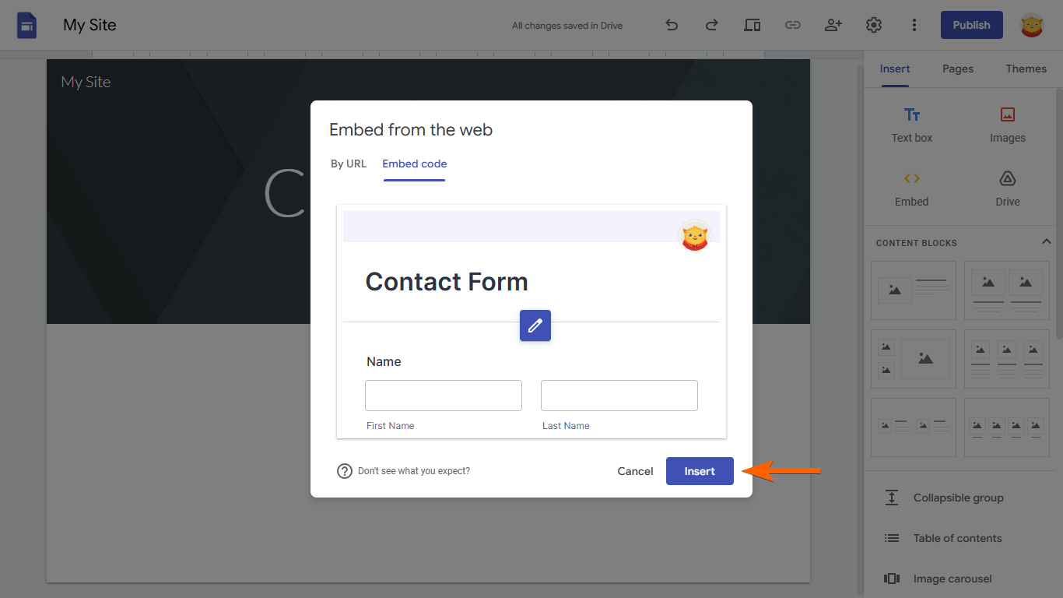The width and height of the screenshot is (1063, 598).
Task: Open the settings gear icon
Action: (873, 25)
